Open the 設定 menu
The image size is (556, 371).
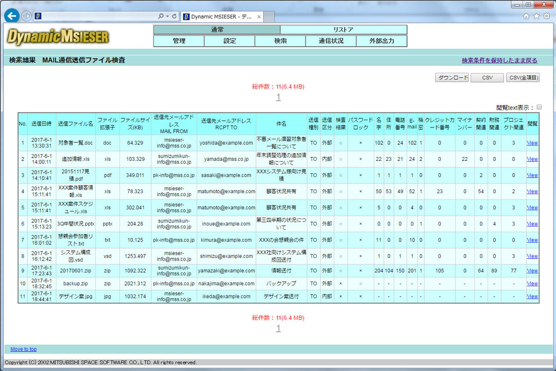click(x=230, y=41)
